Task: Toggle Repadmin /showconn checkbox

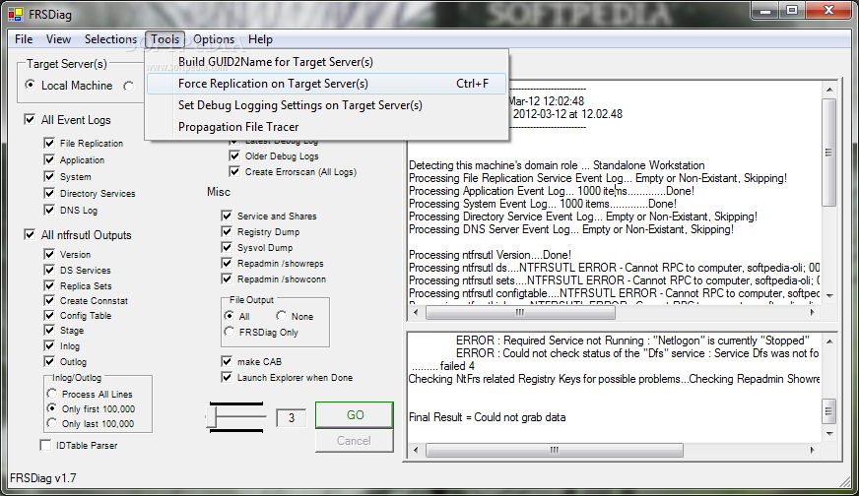Action: pyautogui.click(x=227, y=279)
